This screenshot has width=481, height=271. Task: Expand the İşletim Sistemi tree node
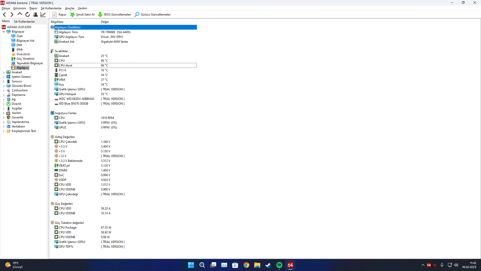pyautogui.click(x=4, y=77)
